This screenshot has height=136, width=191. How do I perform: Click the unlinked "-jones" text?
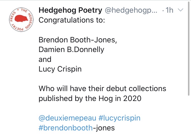pos(103,128)
